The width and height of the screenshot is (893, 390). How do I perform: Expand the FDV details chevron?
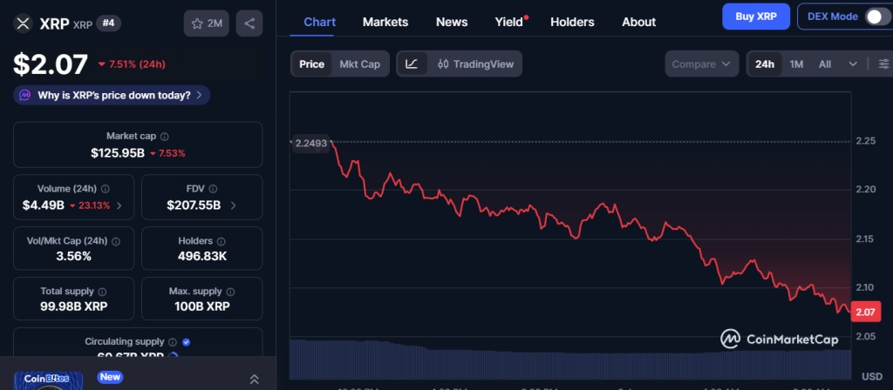[234, 205]
